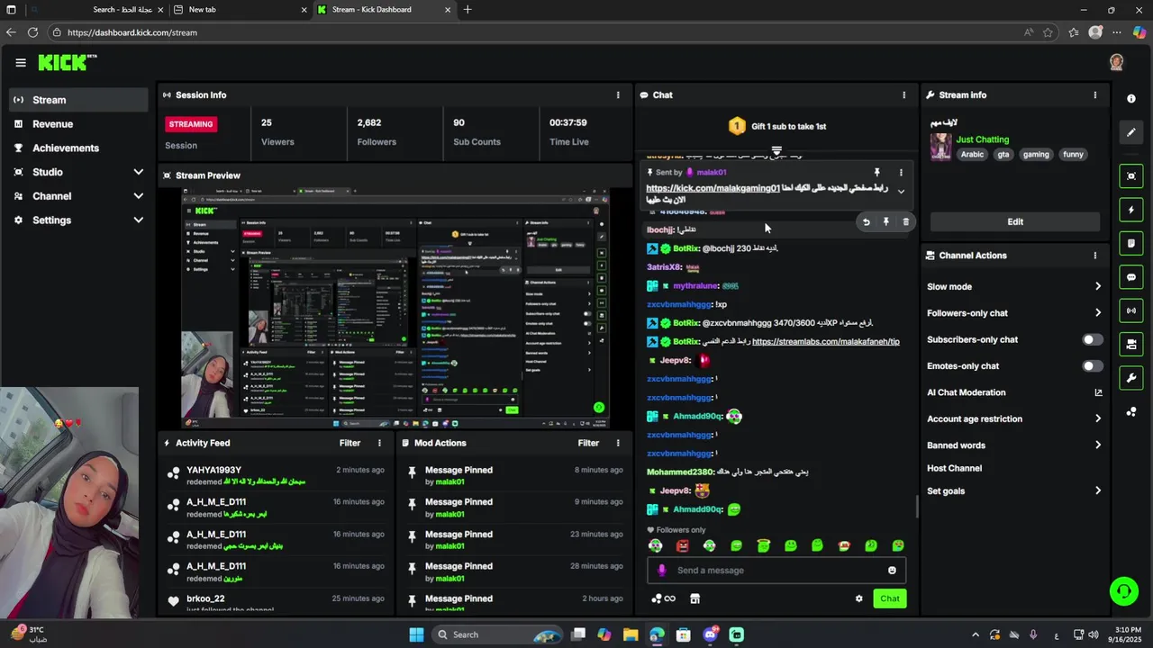1153x648 pixels.
Task: Open the emoji picker in message box
Action: pos(892,571)
